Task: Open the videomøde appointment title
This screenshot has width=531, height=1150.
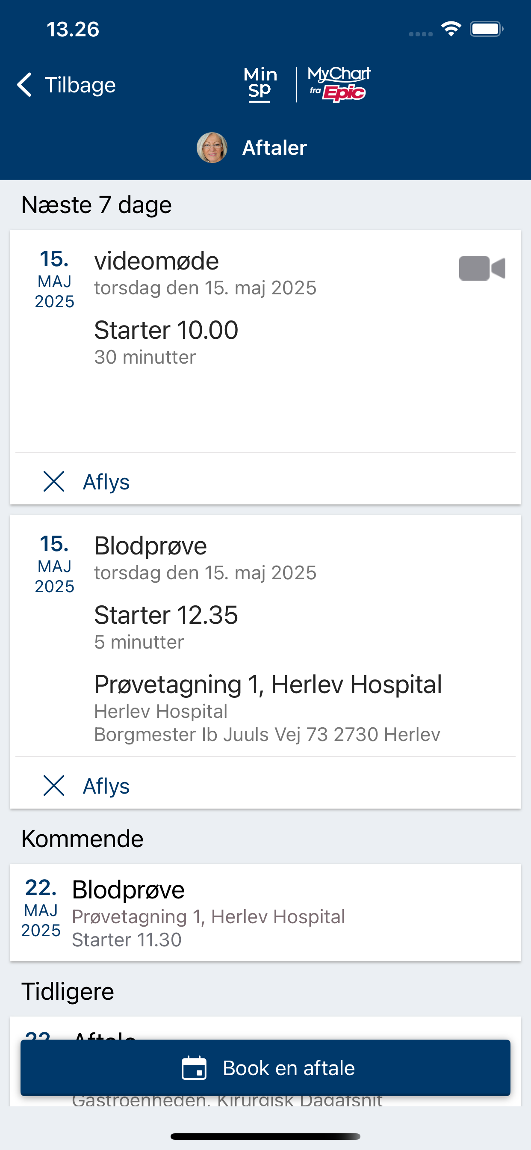Action: [x=156, y=261]
